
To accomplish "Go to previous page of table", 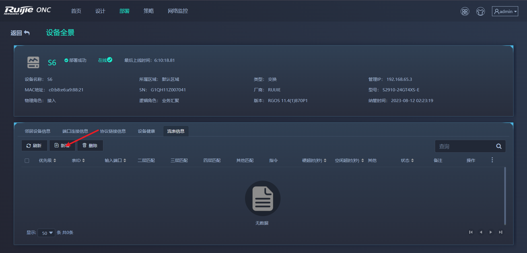I will click(481, 232).
